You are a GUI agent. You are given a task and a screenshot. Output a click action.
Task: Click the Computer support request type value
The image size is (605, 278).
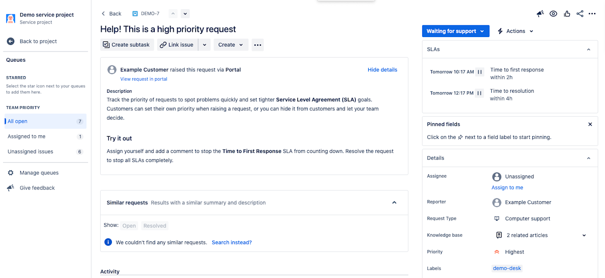tap(528, 219)
